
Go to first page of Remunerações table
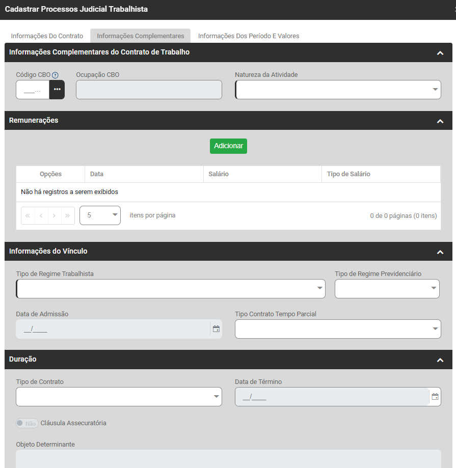(x=28, y=215)
